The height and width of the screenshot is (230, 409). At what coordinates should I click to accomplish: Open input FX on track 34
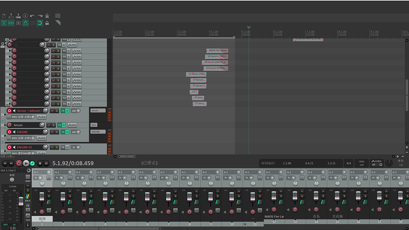tap(9, 117)
